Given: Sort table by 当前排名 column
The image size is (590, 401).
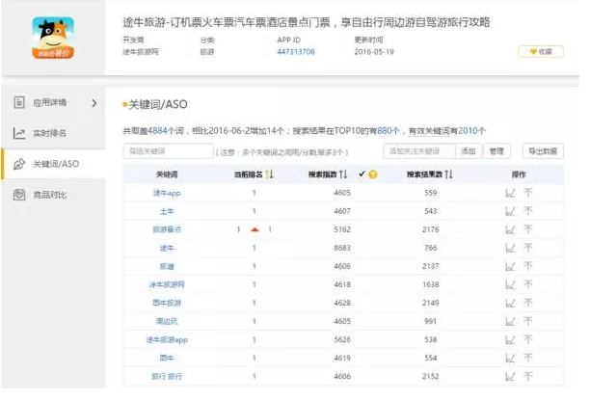Looking at the screenshot, I should (x=269, y=174).
